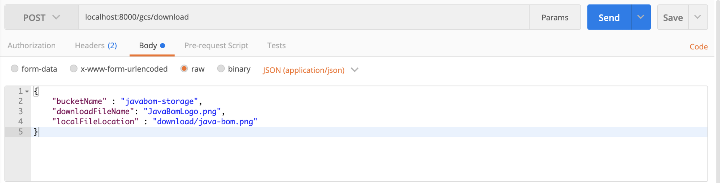Open the Code snippet link
The height and width of the screenshot is (183, 722).
tap(699, 46)
